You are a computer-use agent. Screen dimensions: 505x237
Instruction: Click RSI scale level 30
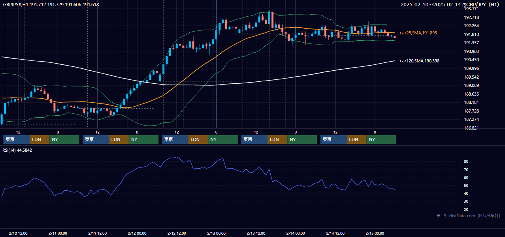pyautogui.click(x=466, y=201)
